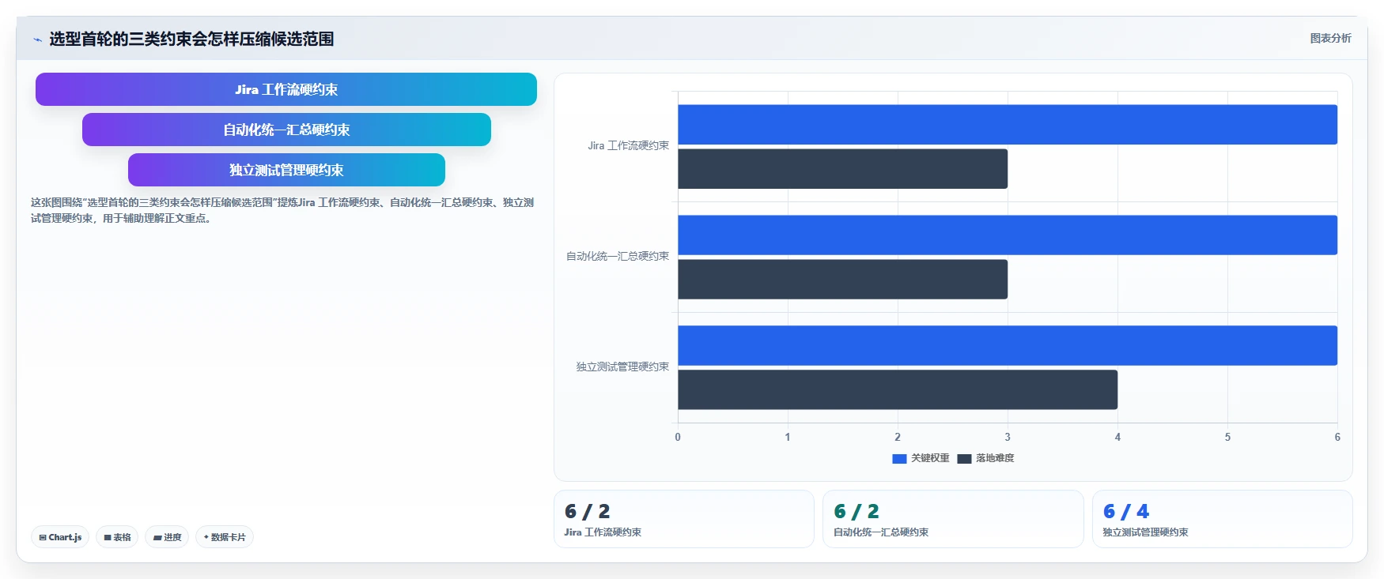1384x579 pixels.
Task: Click the x-axis tick label 4
Action: coord(1117,437)
